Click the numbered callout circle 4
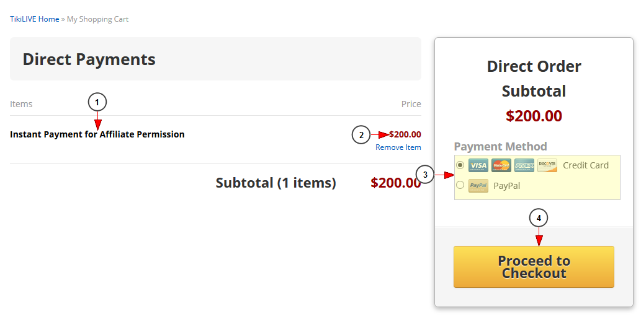This screenshot has width=641, height=322. (x=539, y=218)
